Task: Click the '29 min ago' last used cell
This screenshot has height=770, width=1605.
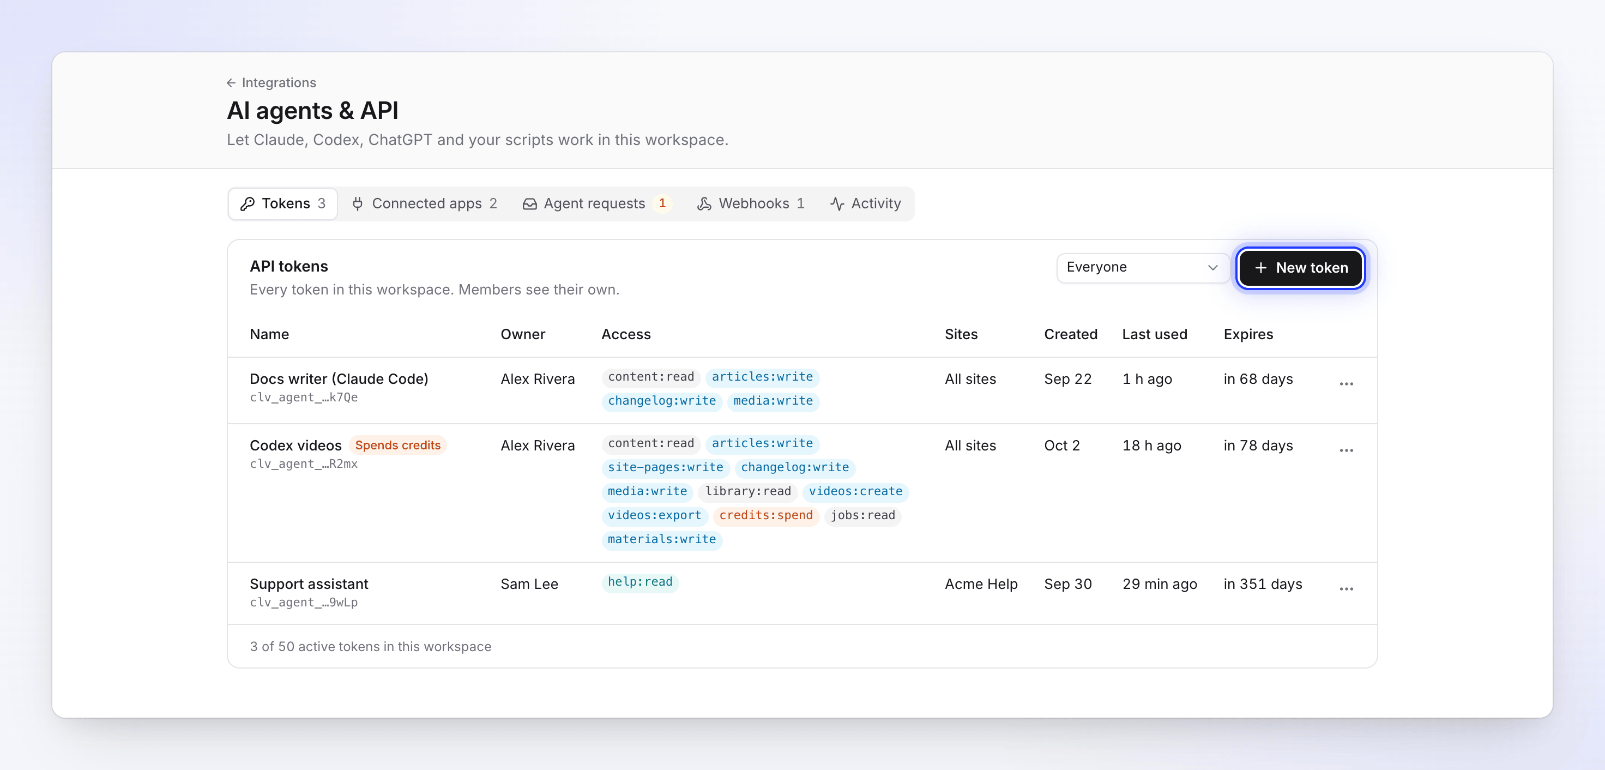Action: click(1160, 583)
